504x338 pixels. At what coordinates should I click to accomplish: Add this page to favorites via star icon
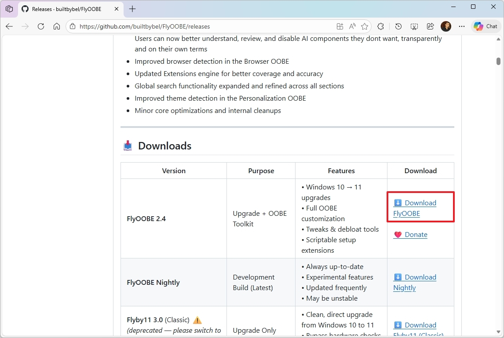365,26
